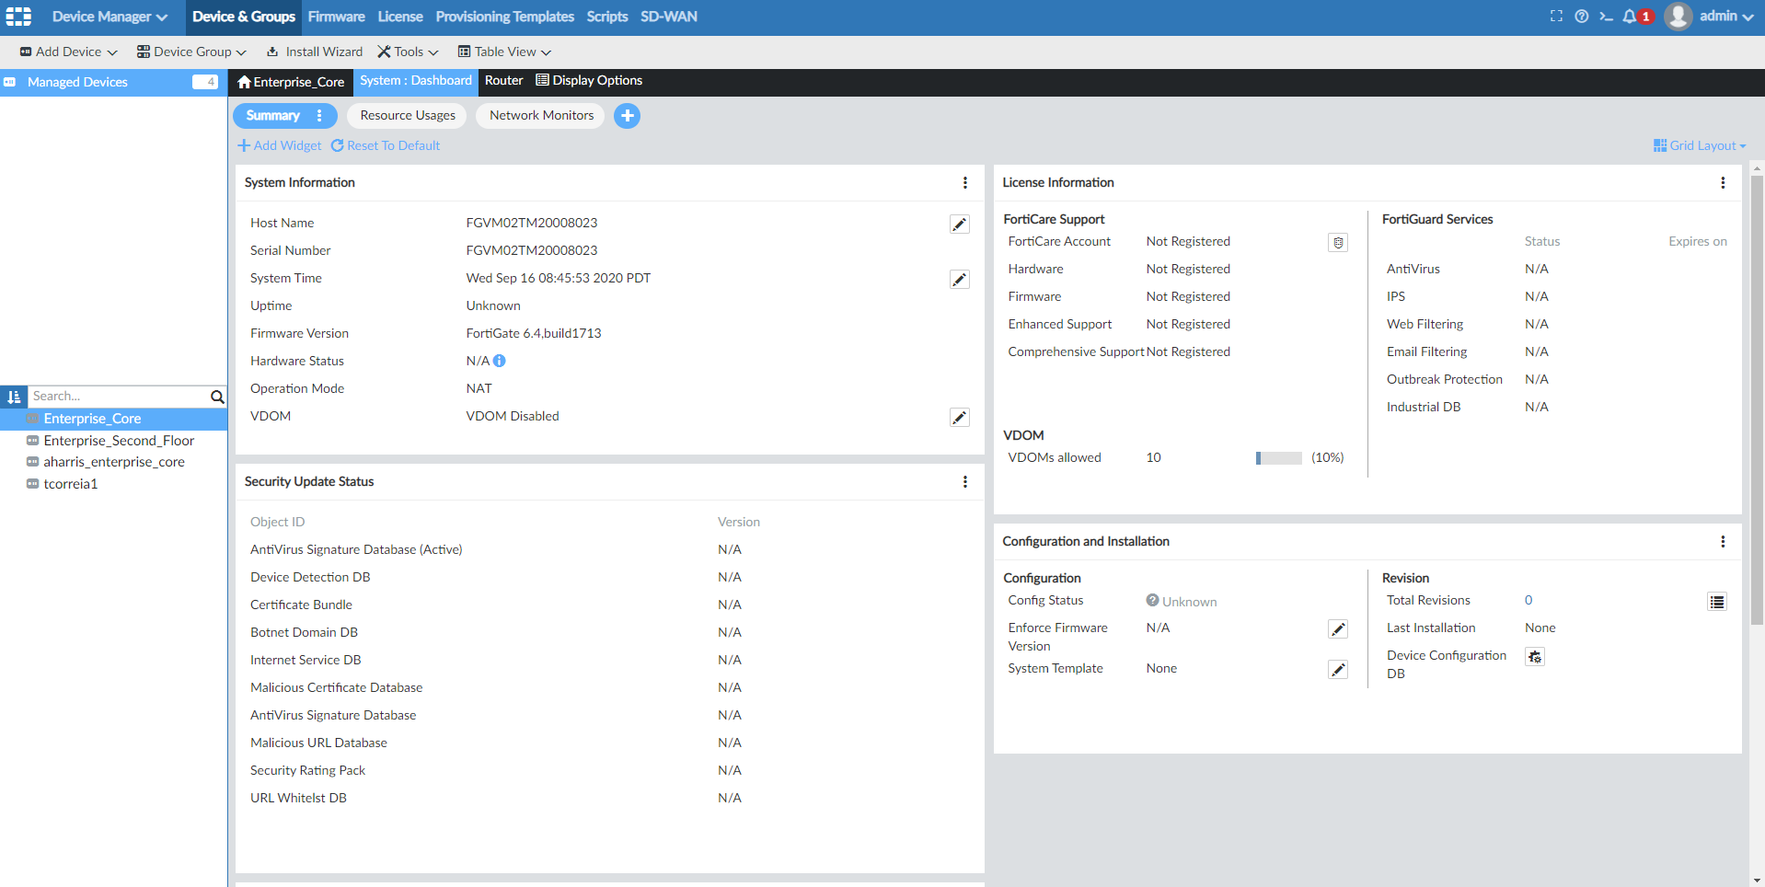Select the Router menu

(x=503, y=81)
